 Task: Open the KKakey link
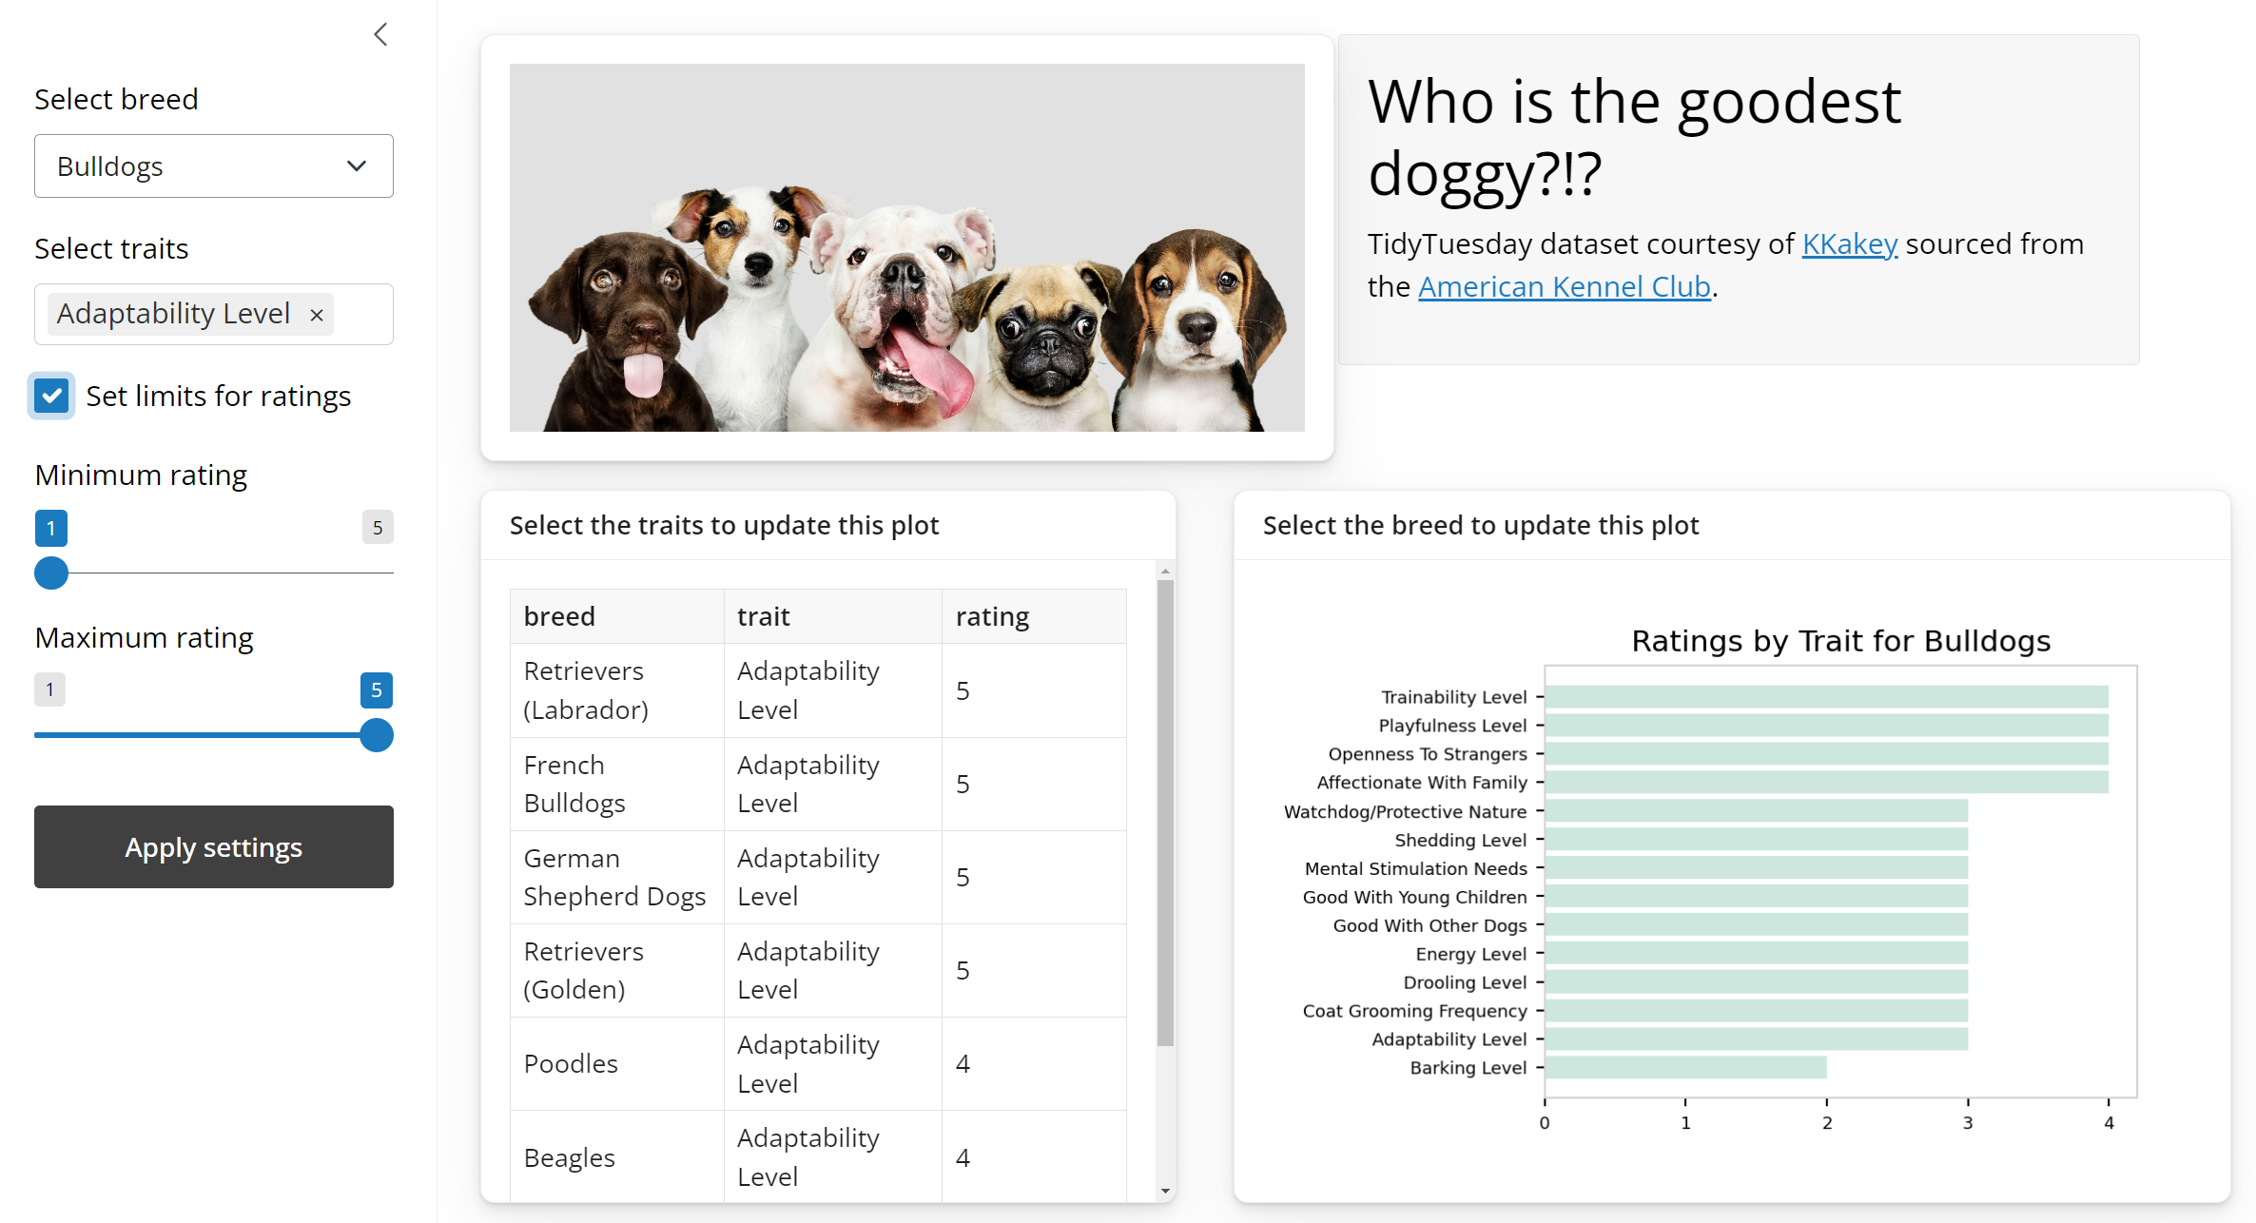coord(1848,243)
